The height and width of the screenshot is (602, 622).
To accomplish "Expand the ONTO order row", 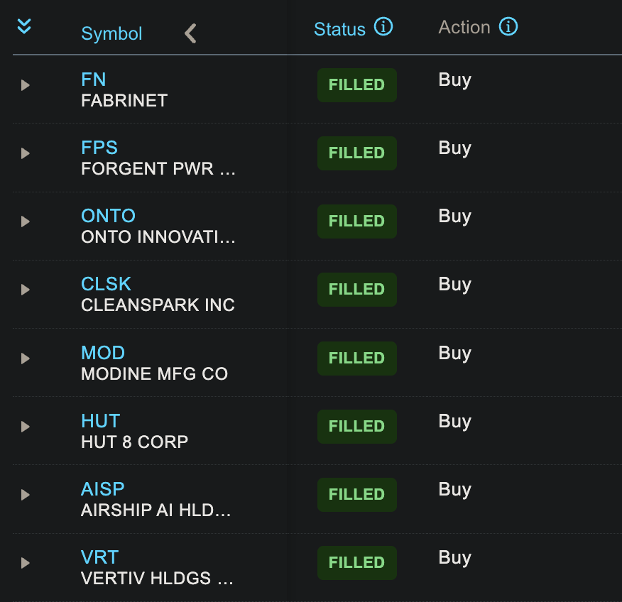I will pos(26,221).
